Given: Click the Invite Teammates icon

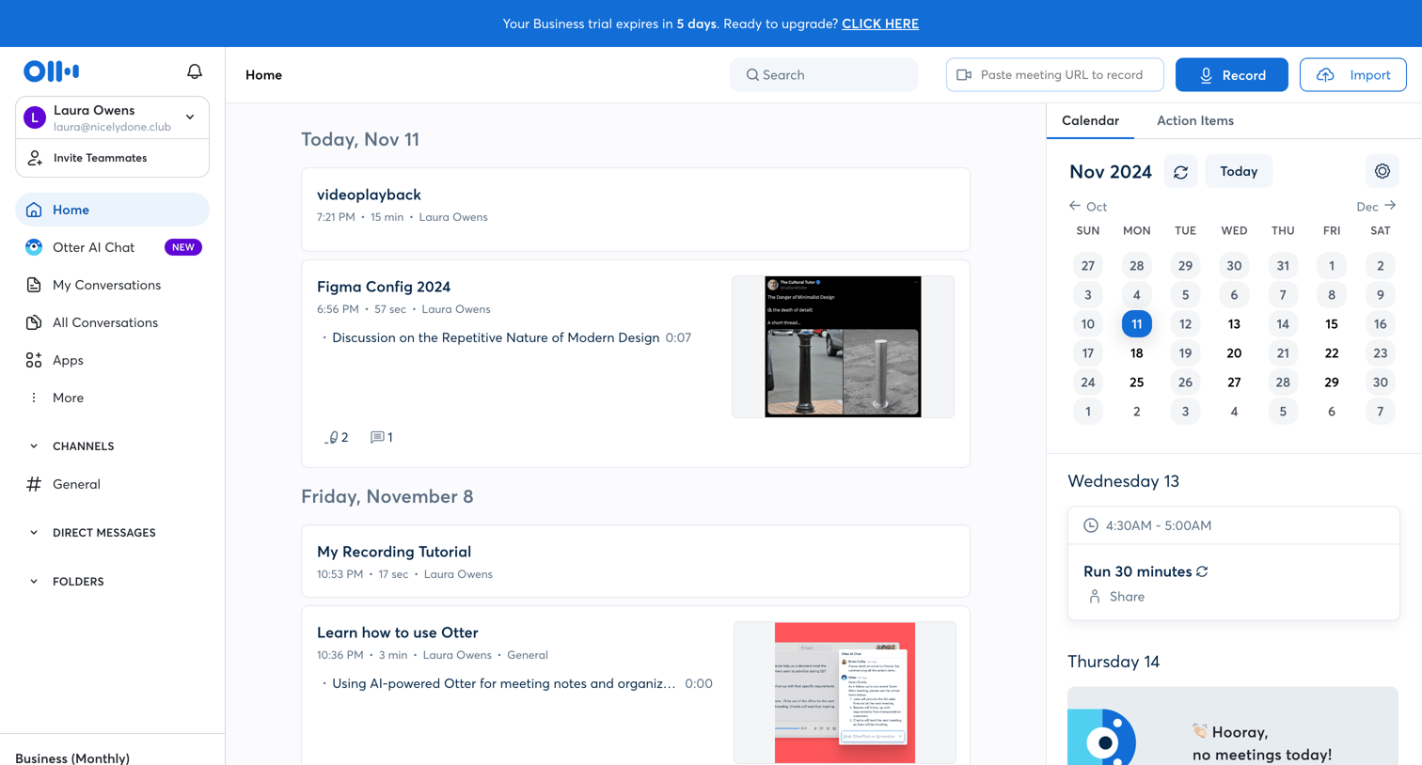Looking at the screenshot, I should tap(35, 158).
